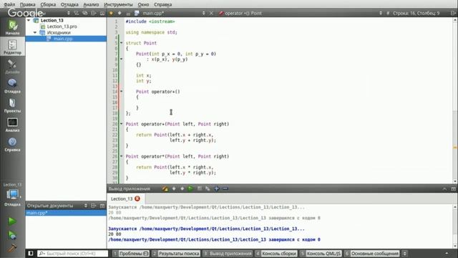Open the Инструменты menu
This screenshot has width=458, height=258.
(x=118, y=4)
